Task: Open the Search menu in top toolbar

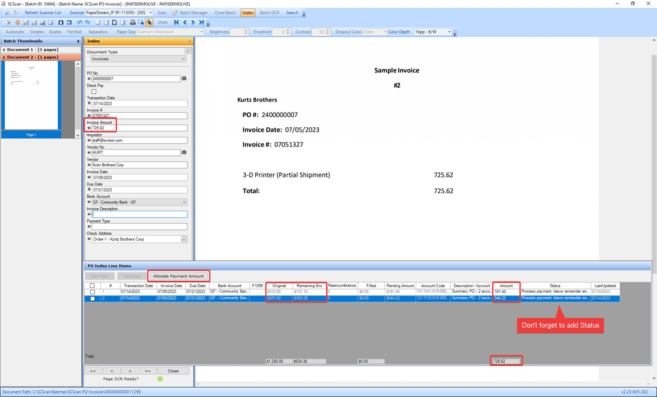Action: coord(292,13)
